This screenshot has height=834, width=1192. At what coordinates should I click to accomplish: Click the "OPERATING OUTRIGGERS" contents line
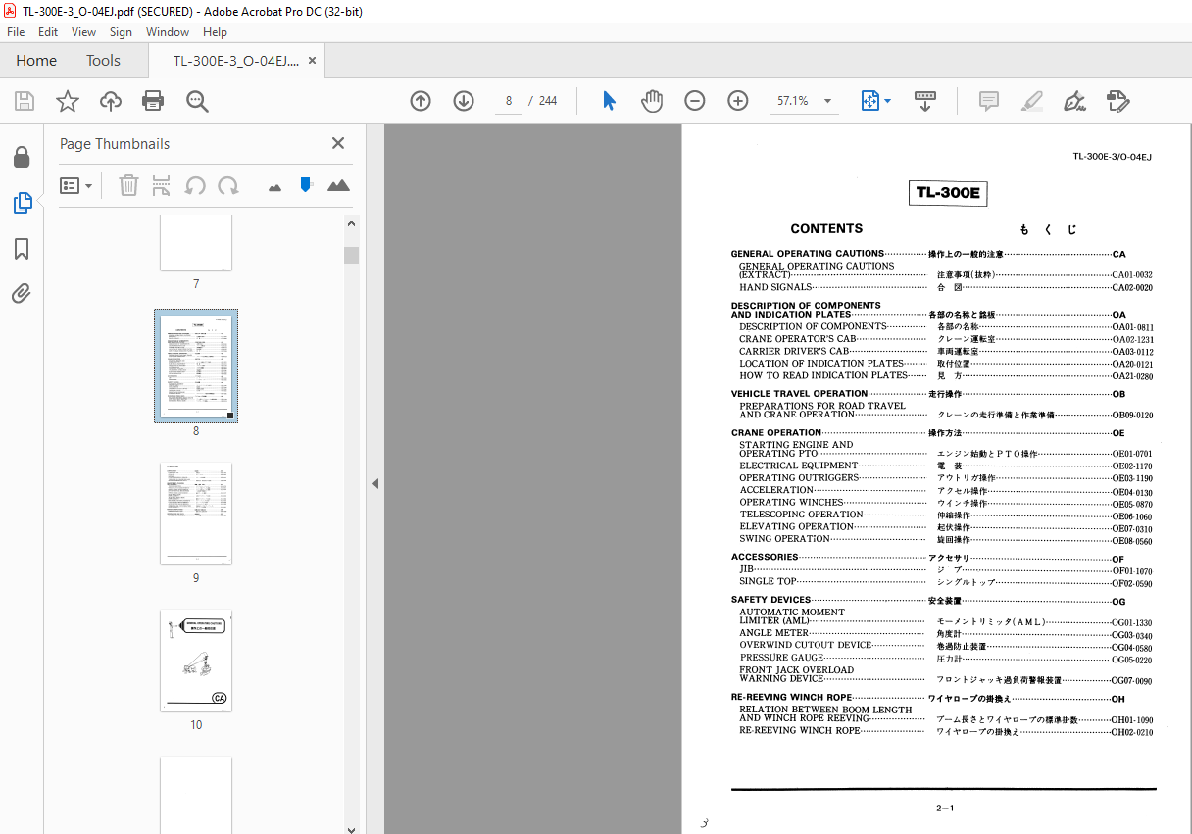coord(799,478)
